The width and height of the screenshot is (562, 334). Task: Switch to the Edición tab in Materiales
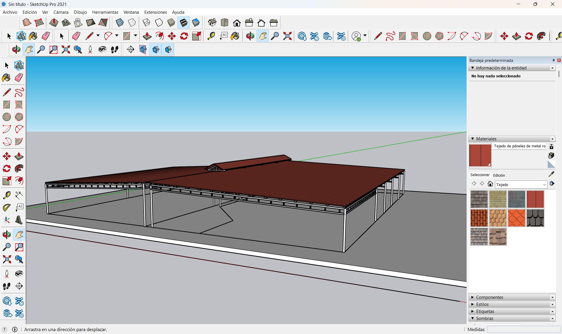[x=499, y=175]
